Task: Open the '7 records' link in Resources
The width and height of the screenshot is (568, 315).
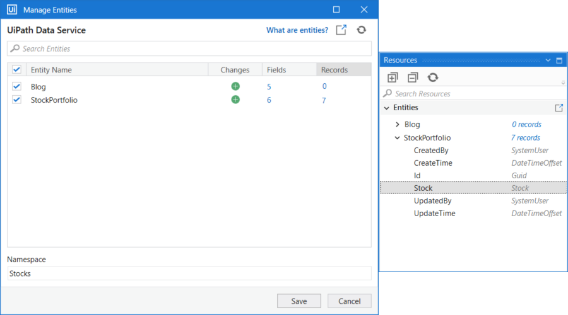Action: point(525,138)
